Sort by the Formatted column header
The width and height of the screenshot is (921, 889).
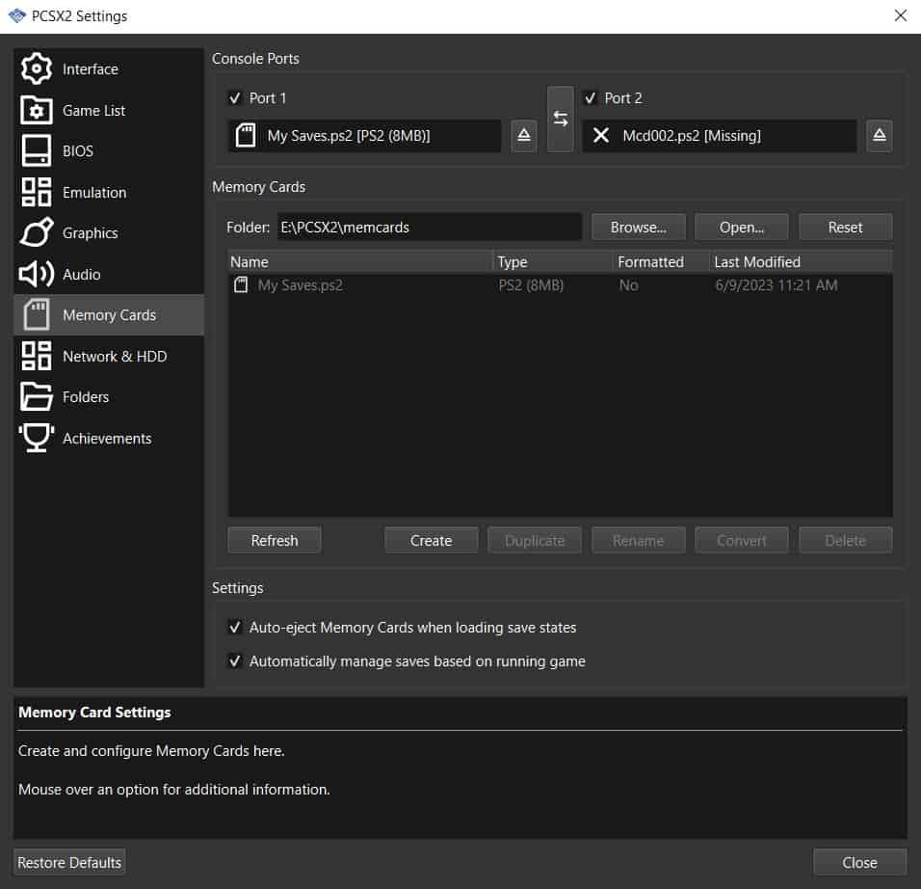click(662, 261)
